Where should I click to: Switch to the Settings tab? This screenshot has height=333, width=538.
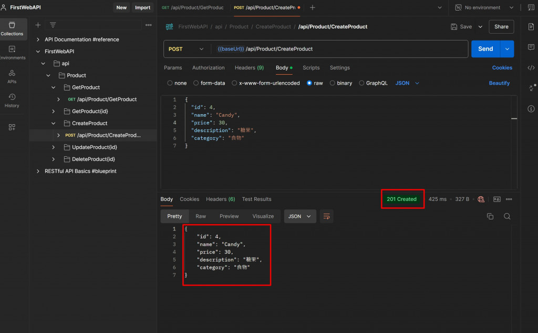[x=340, y=68]
